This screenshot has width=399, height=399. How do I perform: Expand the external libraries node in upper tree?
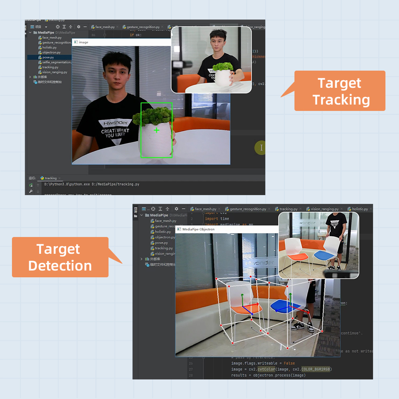[x=30, y=77]
